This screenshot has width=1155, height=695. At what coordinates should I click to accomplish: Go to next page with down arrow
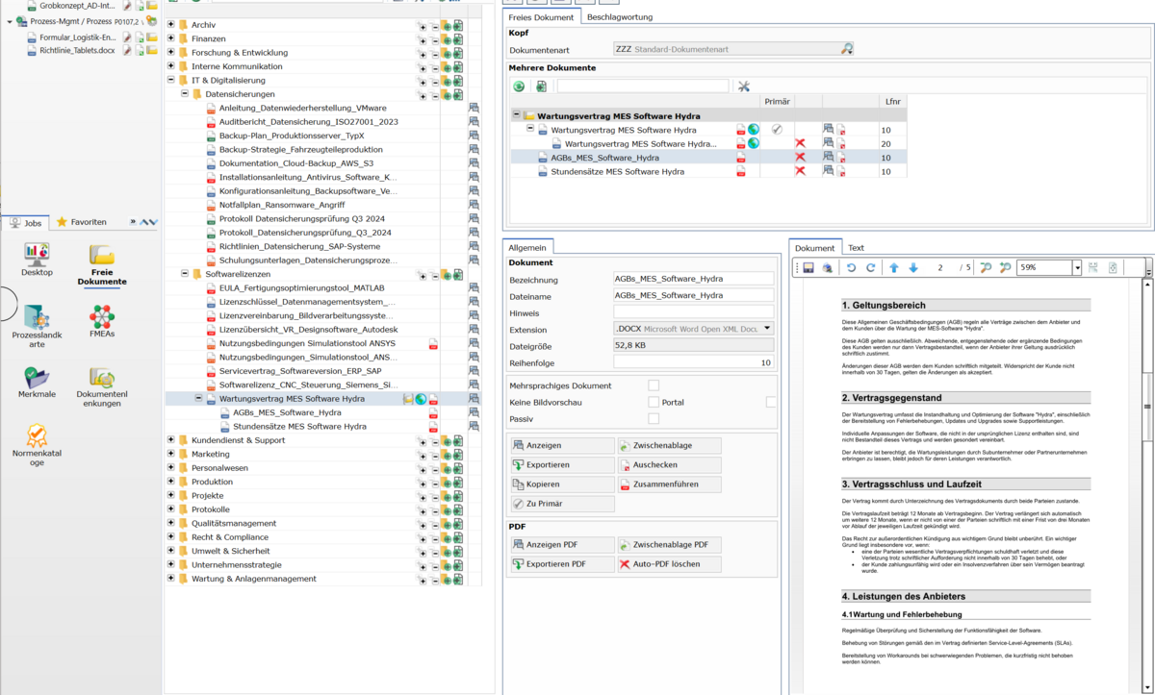tap(913, 268)
